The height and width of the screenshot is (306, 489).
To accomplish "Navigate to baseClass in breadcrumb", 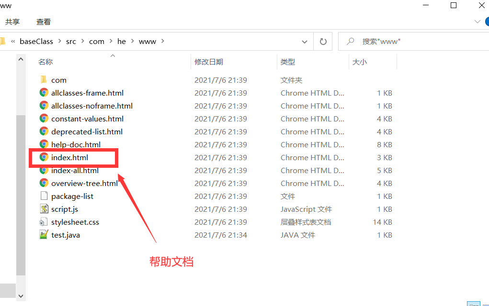I will pyautogui.click(x=36, y=42).
